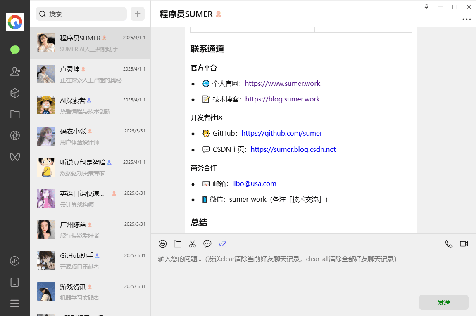This screenshot has width=476, height=316.
Task: Open link https://www.sumer.work
Action: point(282,83)
